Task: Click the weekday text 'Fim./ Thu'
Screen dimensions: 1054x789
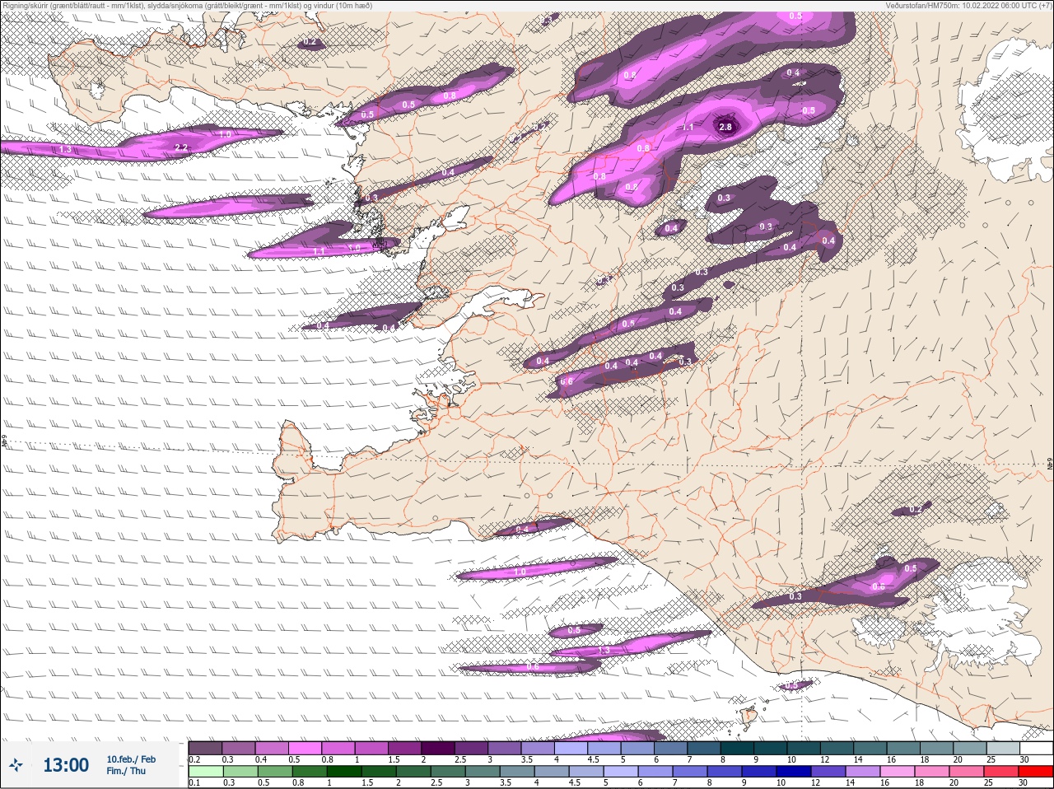Action: tap(126, 771)
